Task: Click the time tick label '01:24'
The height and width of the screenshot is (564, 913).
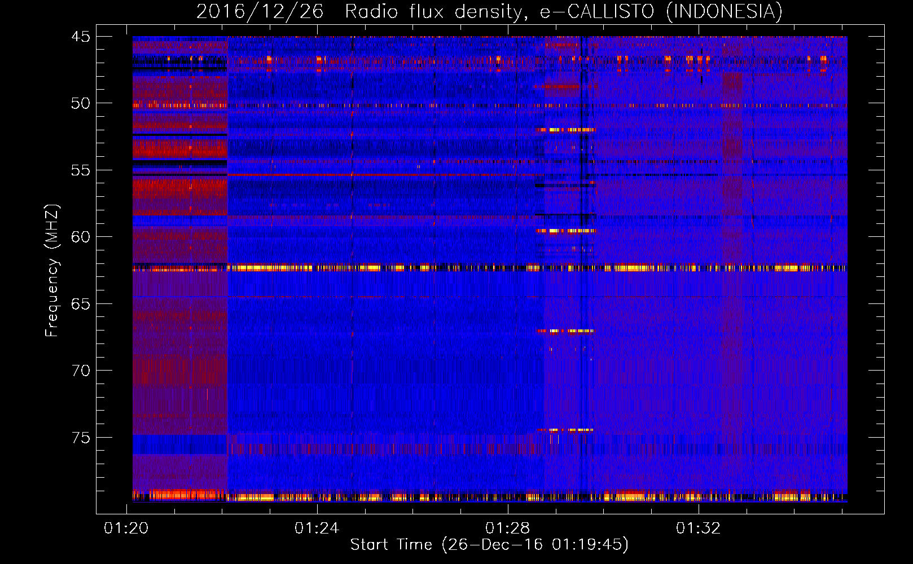Action: click(x=317, y=528)
